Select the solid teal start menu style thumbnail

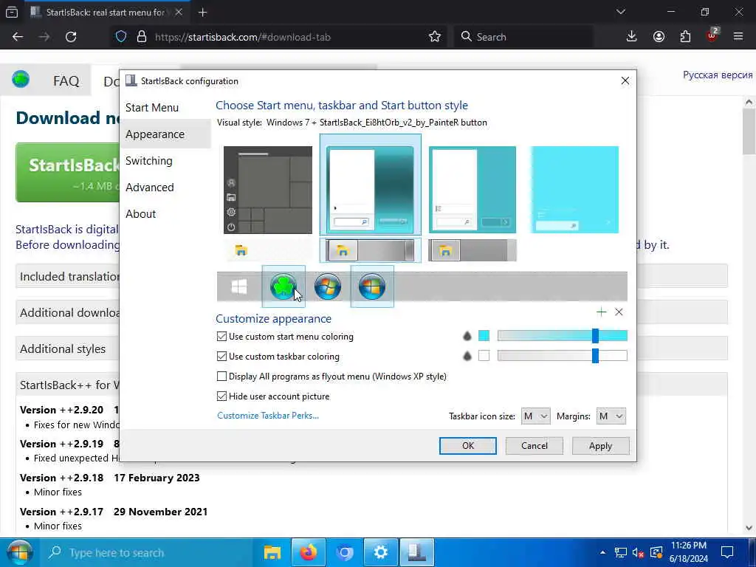[x=472, y=190]
